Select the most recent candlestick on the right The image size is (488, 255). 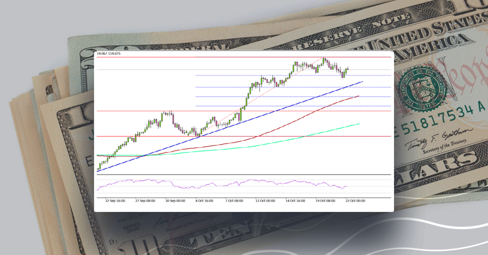click(348, 70)
